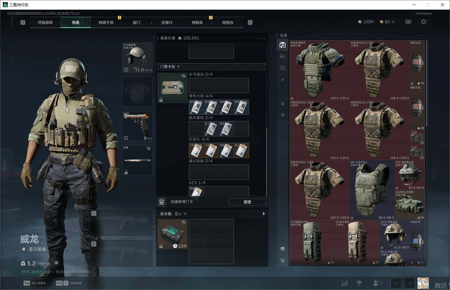450x290 pixels.
Task: Select empty primary weapon slot 1
Action: (x=121, y=223)
